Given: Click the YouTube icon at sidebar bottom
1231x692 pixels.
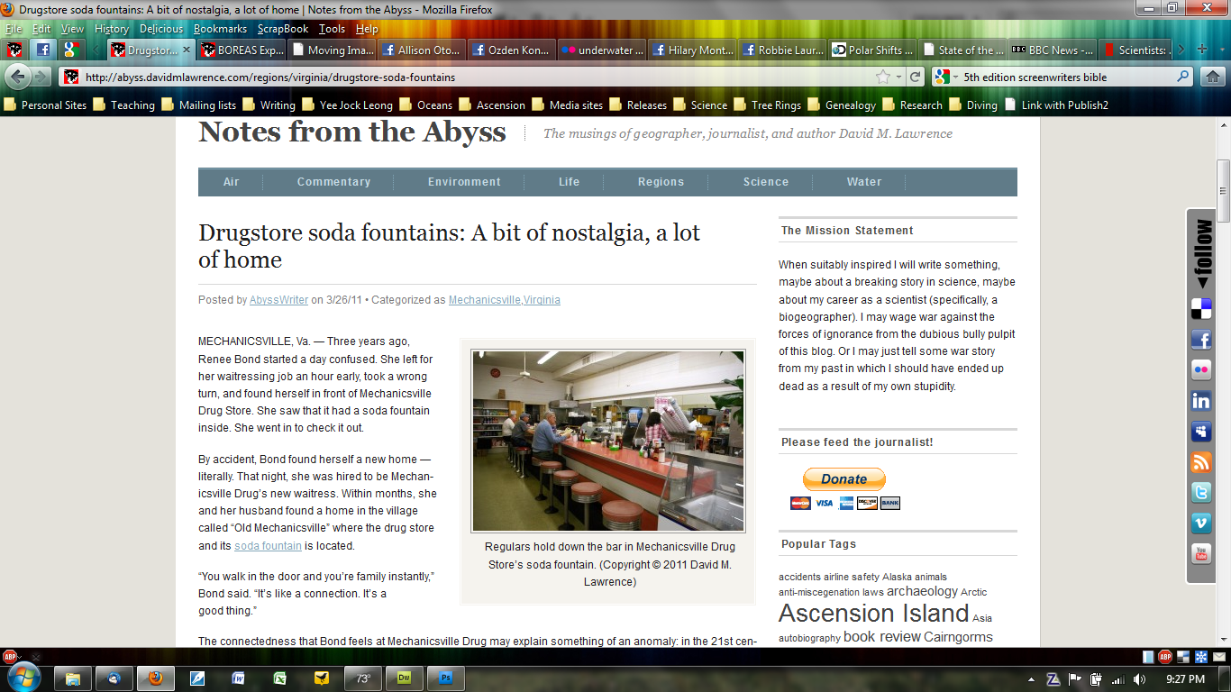Looking at the screenshot, I should [1200, 554].
